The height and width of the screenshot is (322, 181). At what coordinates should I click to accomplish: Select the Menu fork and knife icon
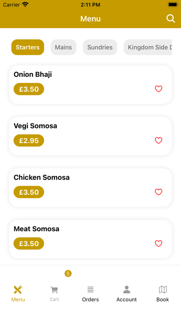point(18,290)
